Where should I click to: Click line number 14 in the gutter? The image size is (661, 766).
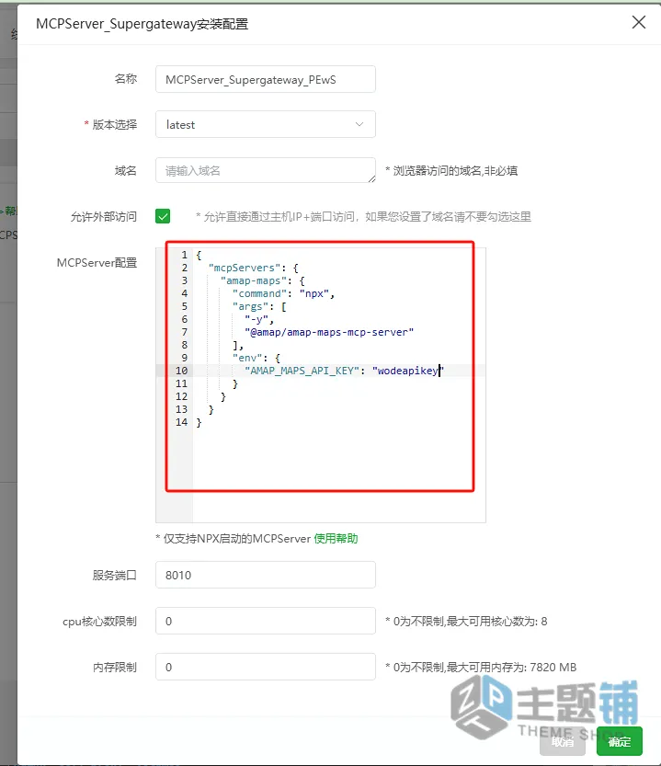181,422
